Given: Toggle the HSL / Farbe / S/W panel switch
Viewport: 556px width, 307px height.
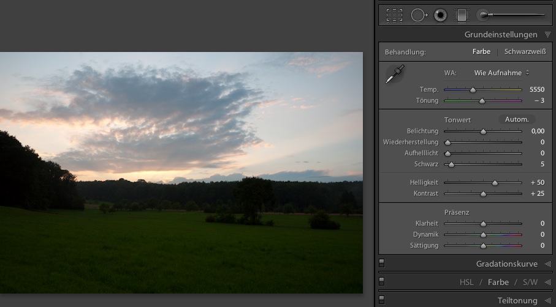Looking at the screenshot, I should 382,282.
